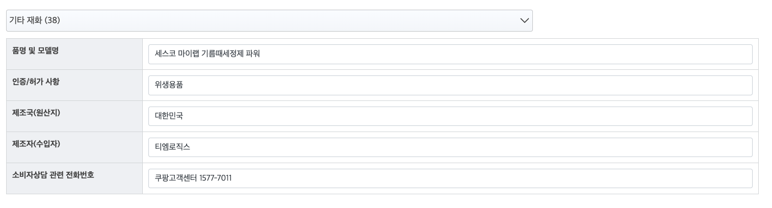Place cursor in the 대한민국 text

point(169,116)
